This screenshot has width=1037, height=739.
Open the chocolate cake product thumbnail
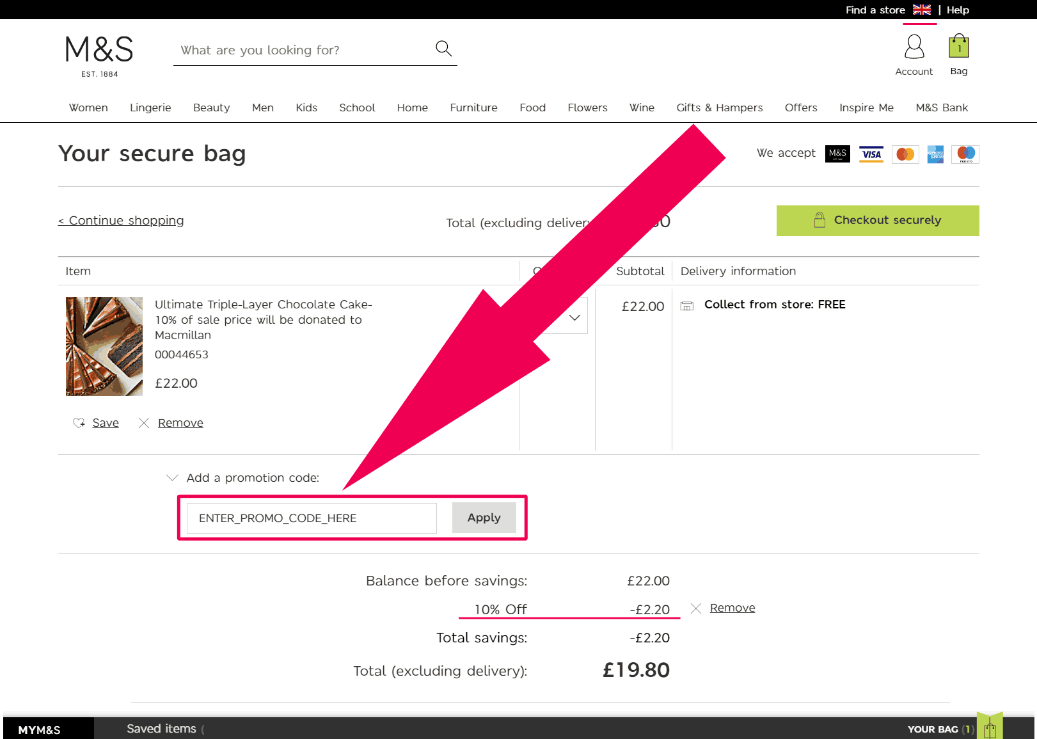104,346
